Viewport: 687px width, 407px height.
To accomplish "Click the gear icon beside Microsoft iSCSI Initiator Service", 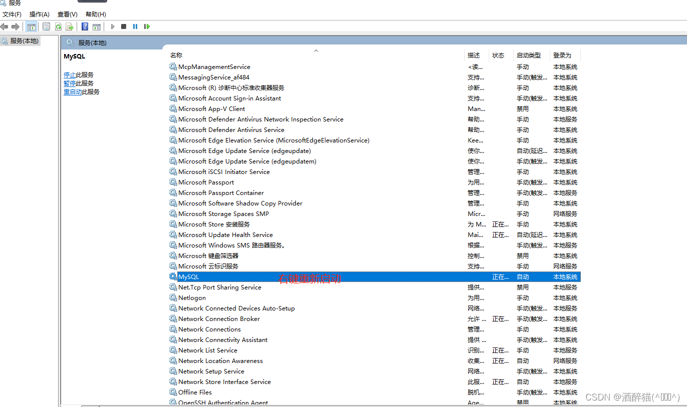I will (173, 171).
